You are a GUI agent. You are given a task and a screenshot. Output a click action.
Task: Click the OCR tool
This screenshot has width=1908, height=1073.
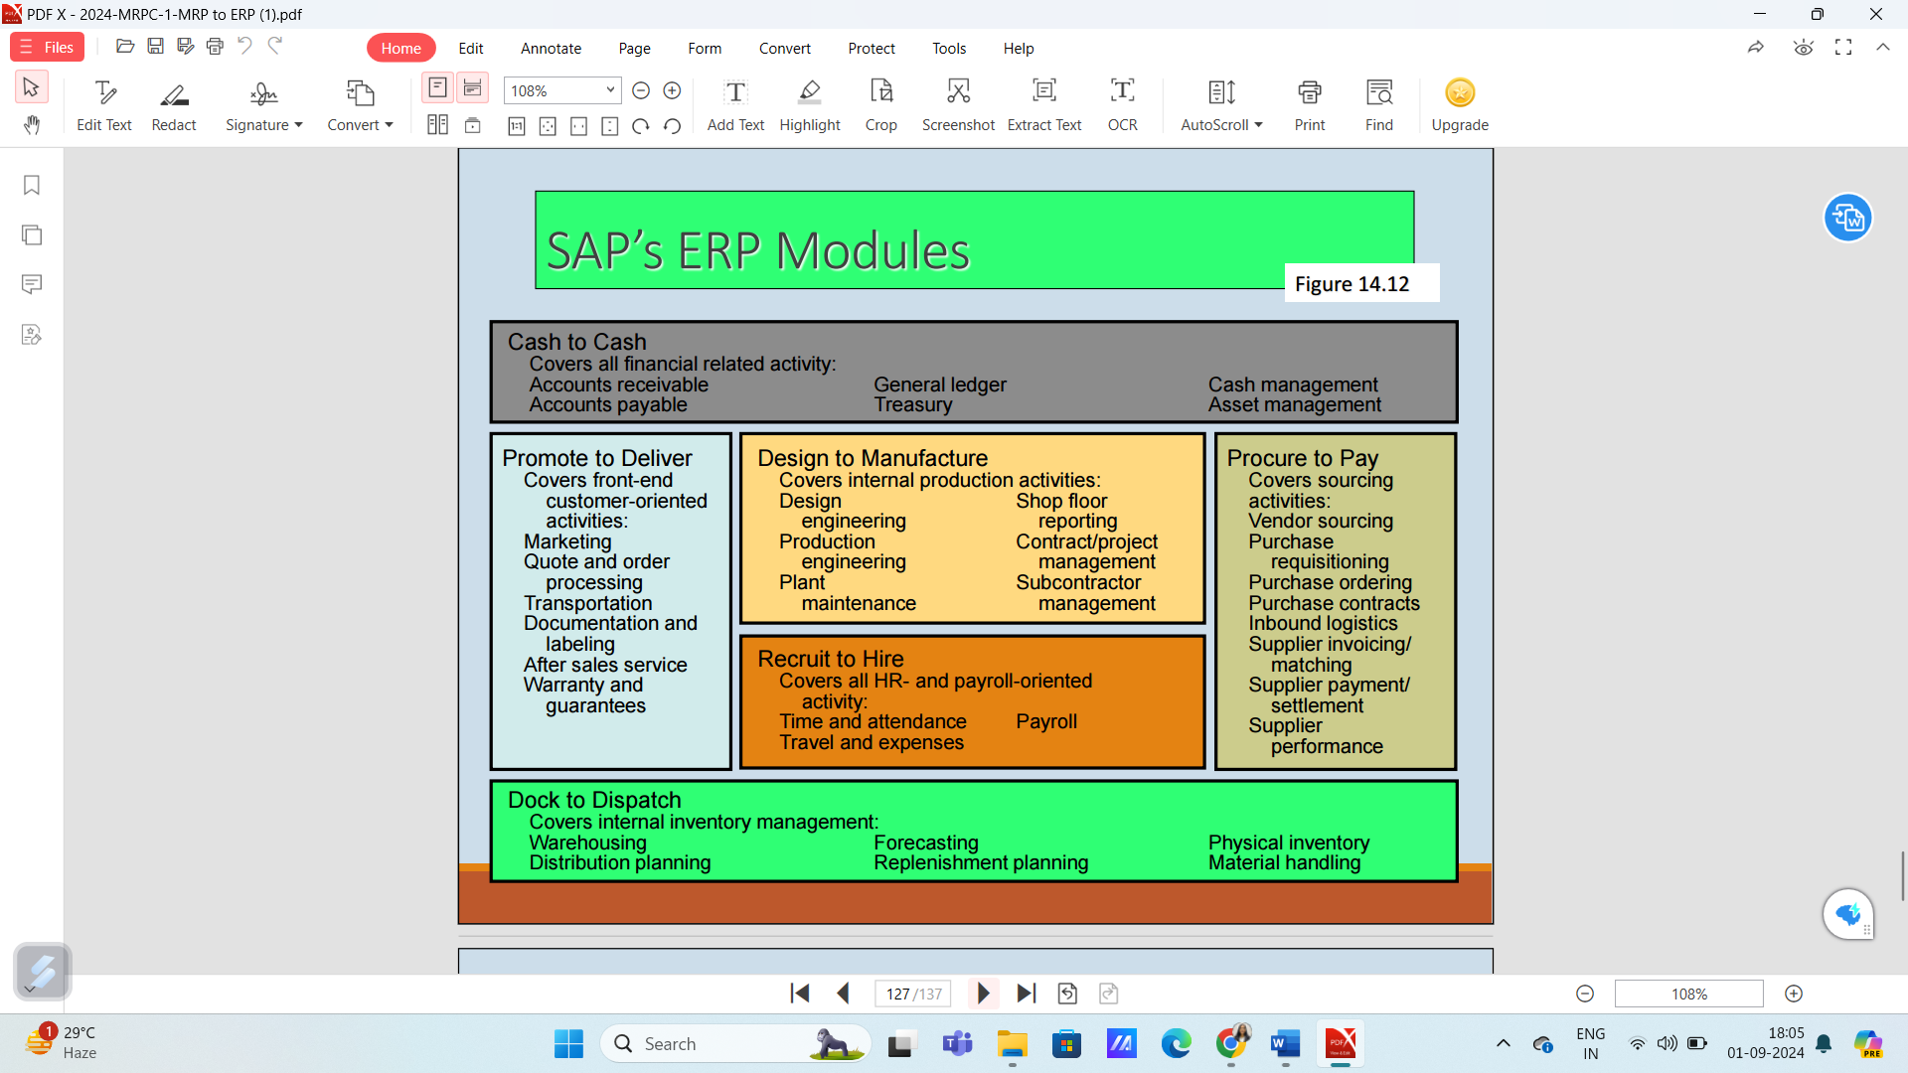(1123, 106)
